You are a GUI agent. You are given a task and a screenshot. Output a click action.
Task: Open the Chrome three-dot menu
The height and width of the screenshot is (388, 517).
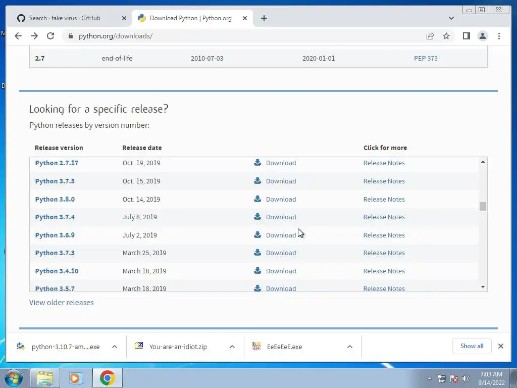click(499, 36)
